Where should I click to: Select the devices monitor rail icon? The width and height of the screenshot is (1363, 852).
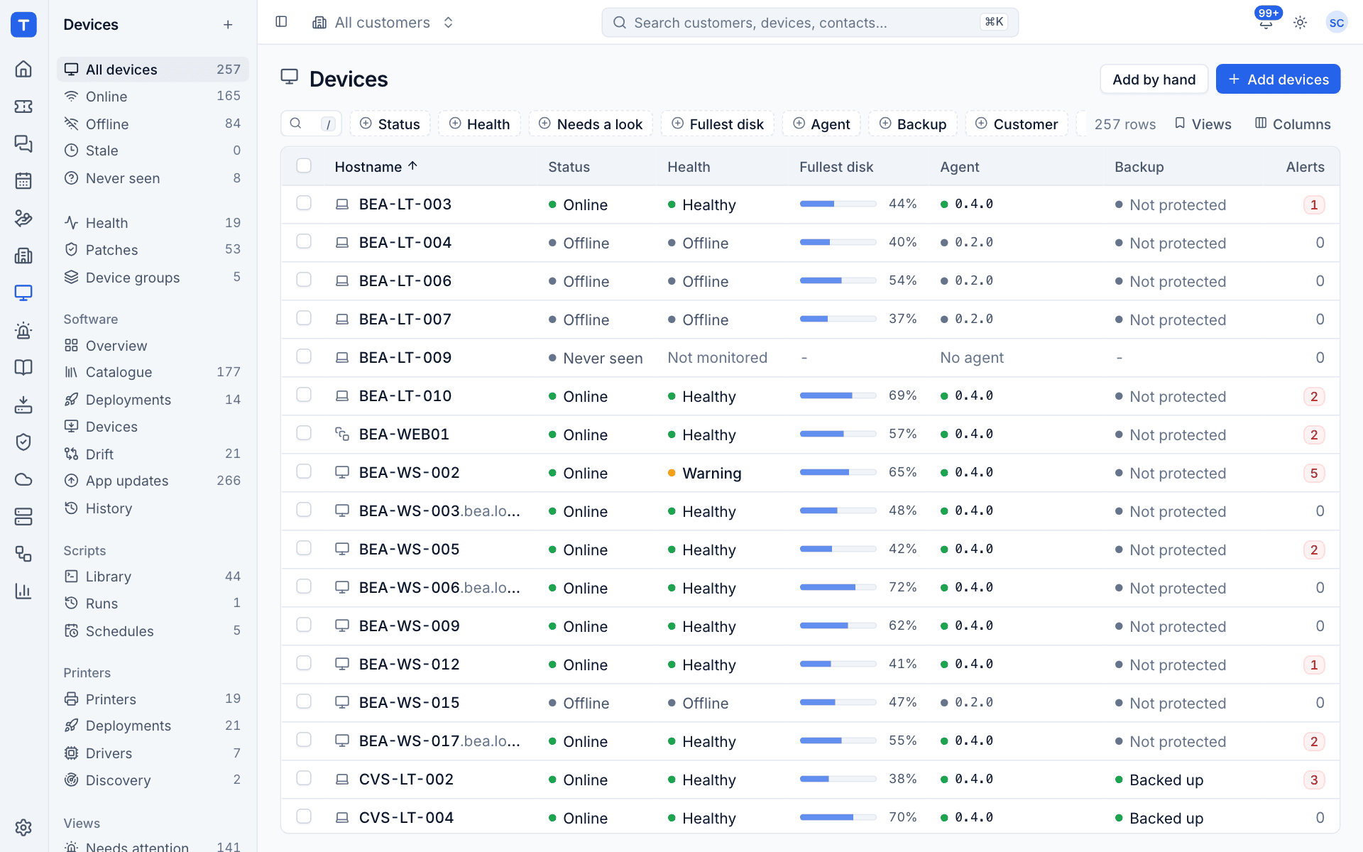[x=23, y=293]
